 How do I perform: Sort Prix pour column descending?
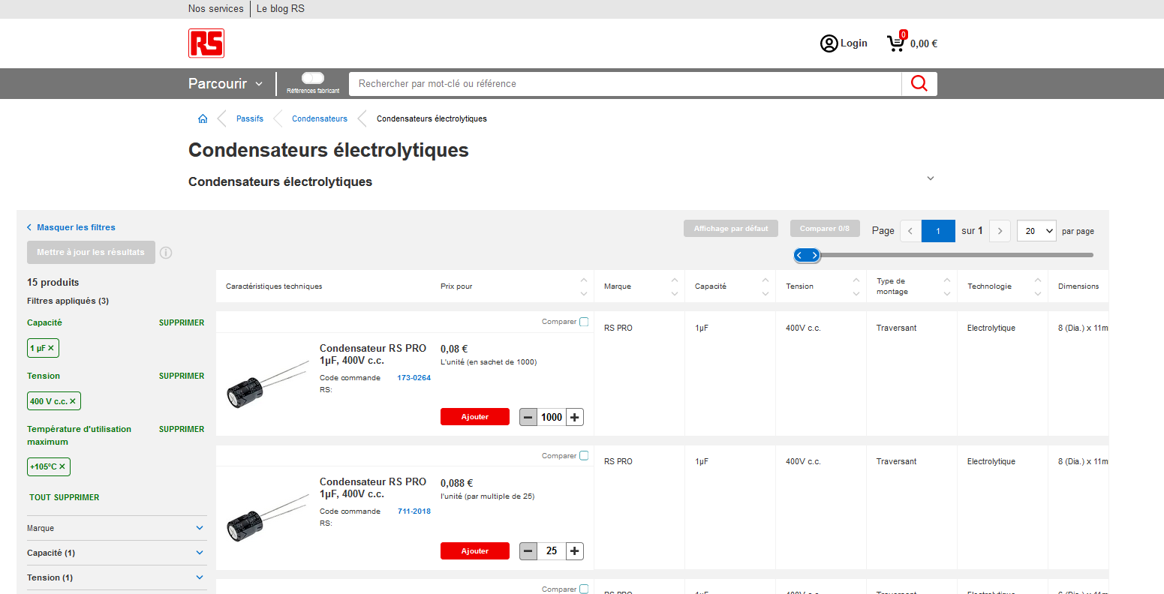pyautogui.click(x=584, y=293)
